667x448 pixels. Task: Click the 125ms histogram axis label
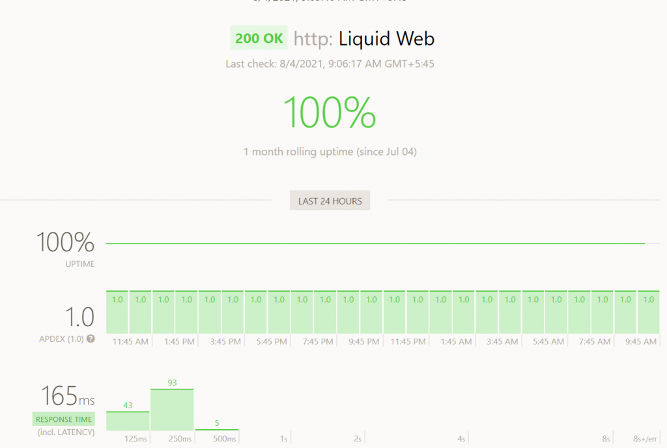[135, 439]
